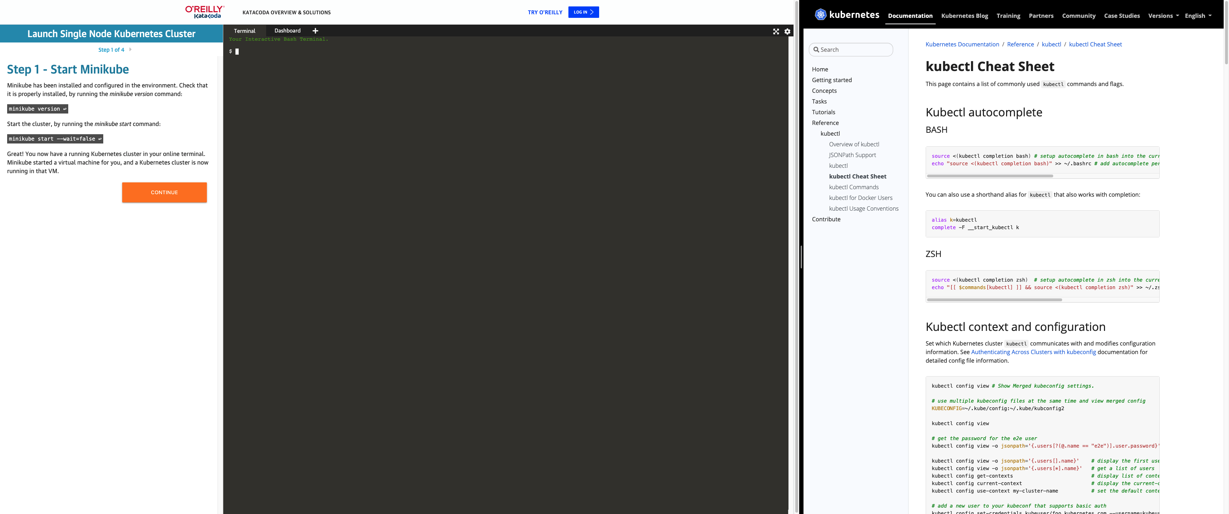
Task: Open Getting started in docs sidebar
Action: (832, 80)
